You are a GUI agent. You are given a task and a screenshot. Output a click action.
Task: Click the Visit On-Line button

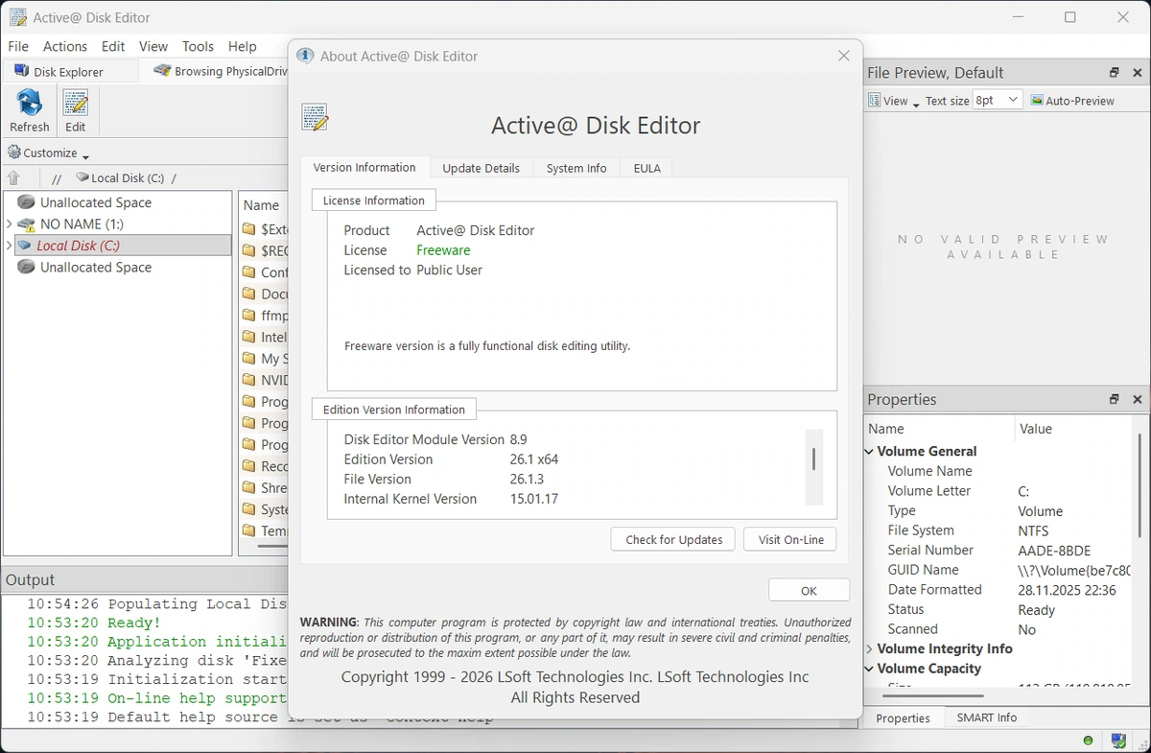point(790,539)
